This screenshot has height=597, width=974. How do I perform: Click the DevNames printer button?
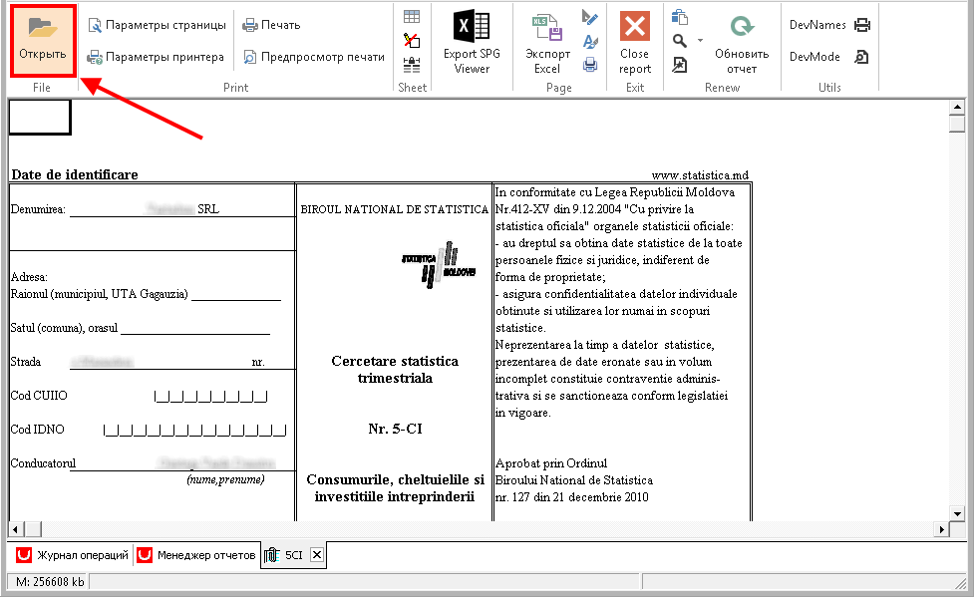tap(829, 25)
